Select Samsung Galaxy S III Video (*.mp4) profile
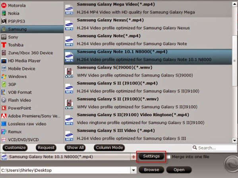The width and height of the screenshot is (238, 178). pos(148,136)
